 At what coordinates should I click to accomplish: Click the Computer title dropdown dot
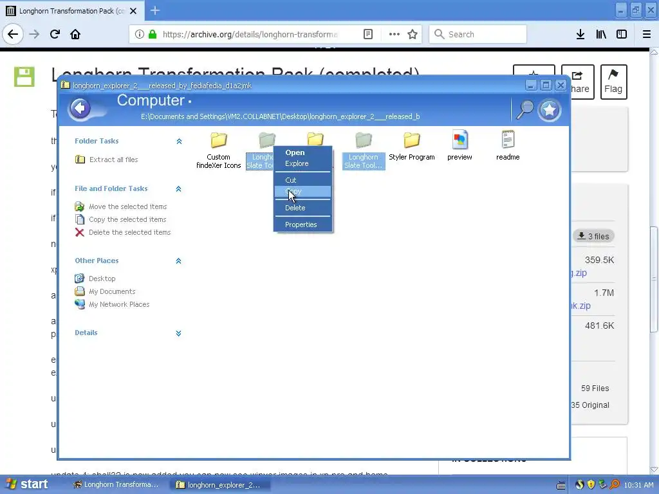(190, 102)
